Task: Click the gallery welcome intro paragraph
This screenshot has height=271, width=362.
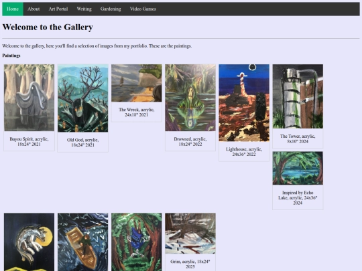Action: tap(97, 46)
